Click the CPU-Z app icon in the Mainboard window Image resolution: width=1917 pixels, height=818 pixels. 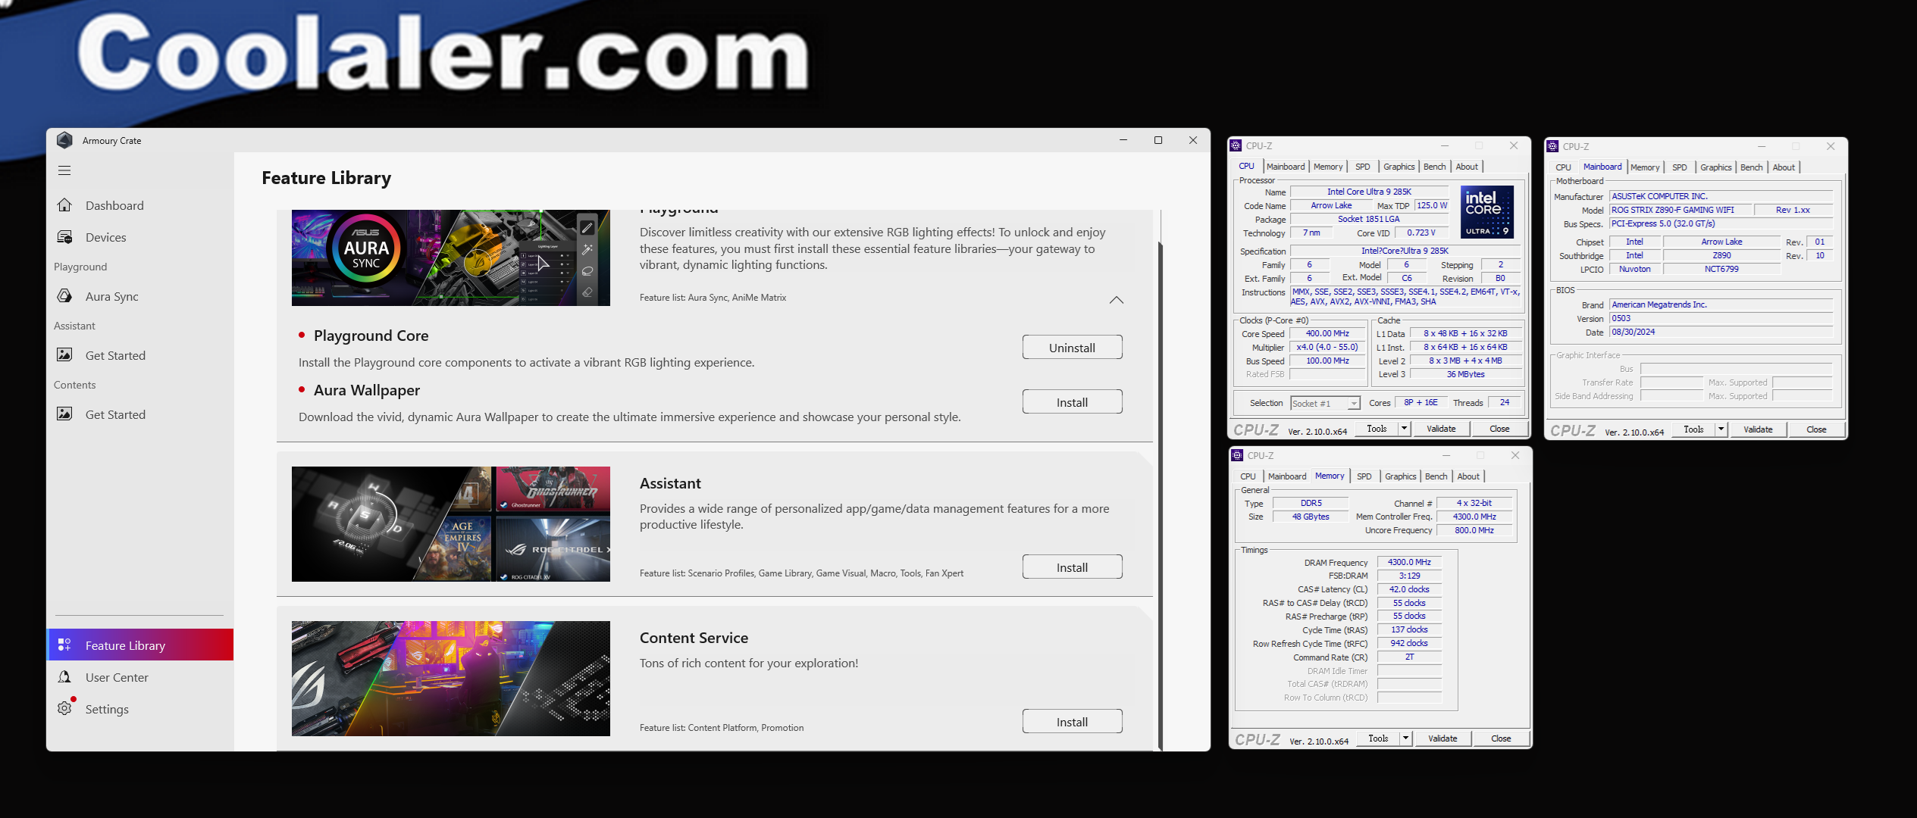[x=1552, y=146]
